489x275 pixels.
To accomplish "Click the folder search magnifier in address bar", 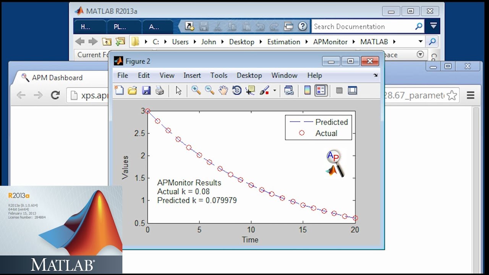I will coord(432,42).
